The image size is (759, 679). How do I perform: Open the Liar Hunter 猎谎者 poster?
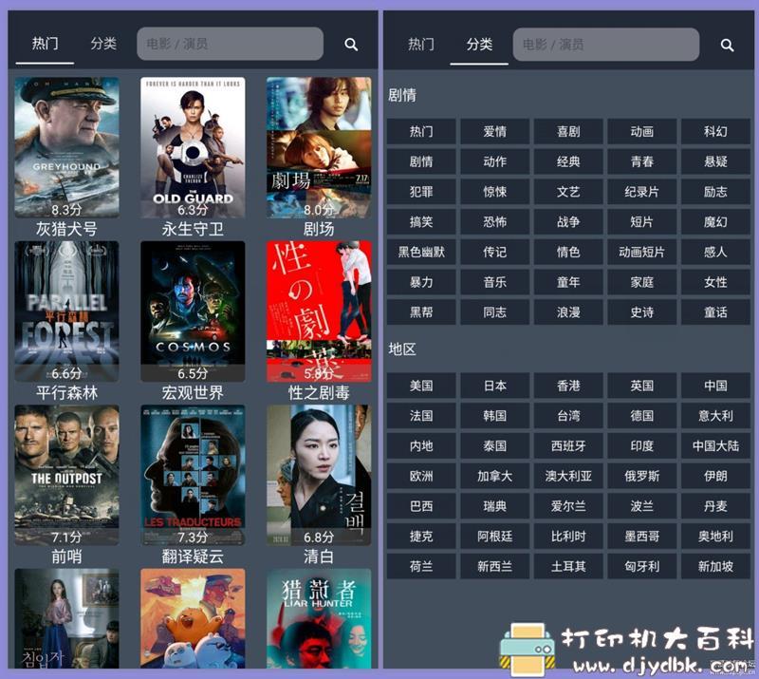[319, 618]
